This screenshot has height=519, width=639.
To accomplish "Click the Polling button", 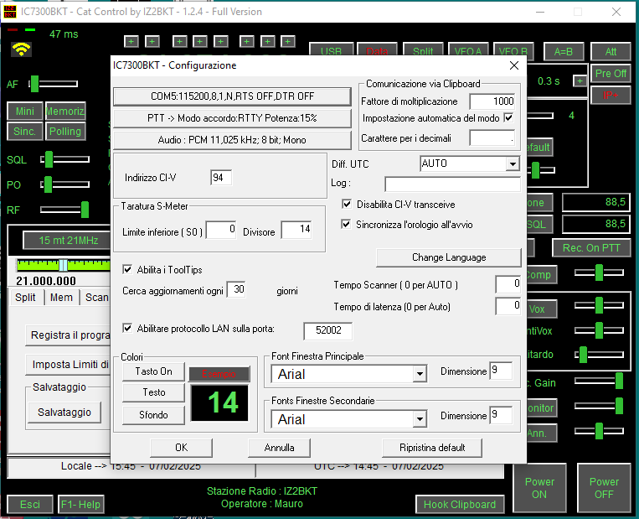I will coord(65,132).
